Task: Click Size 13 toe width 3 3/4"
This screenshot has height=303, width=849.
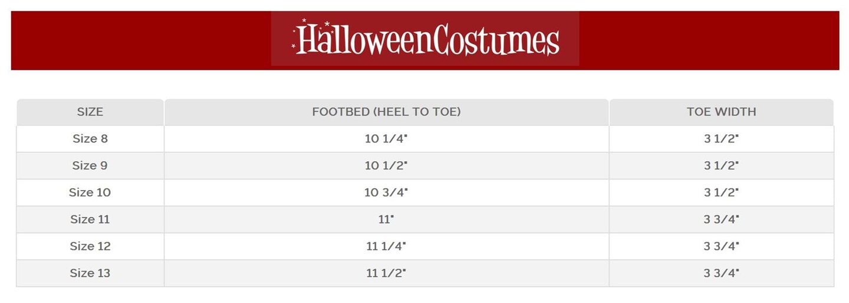Action: pyautogui.click(x=721, y=273)
